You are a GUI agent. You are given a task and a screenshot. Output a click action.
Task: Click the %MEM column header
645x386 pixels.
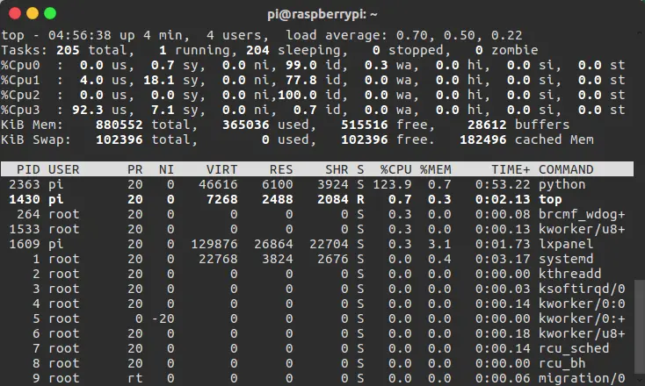[x=436, y=169]
